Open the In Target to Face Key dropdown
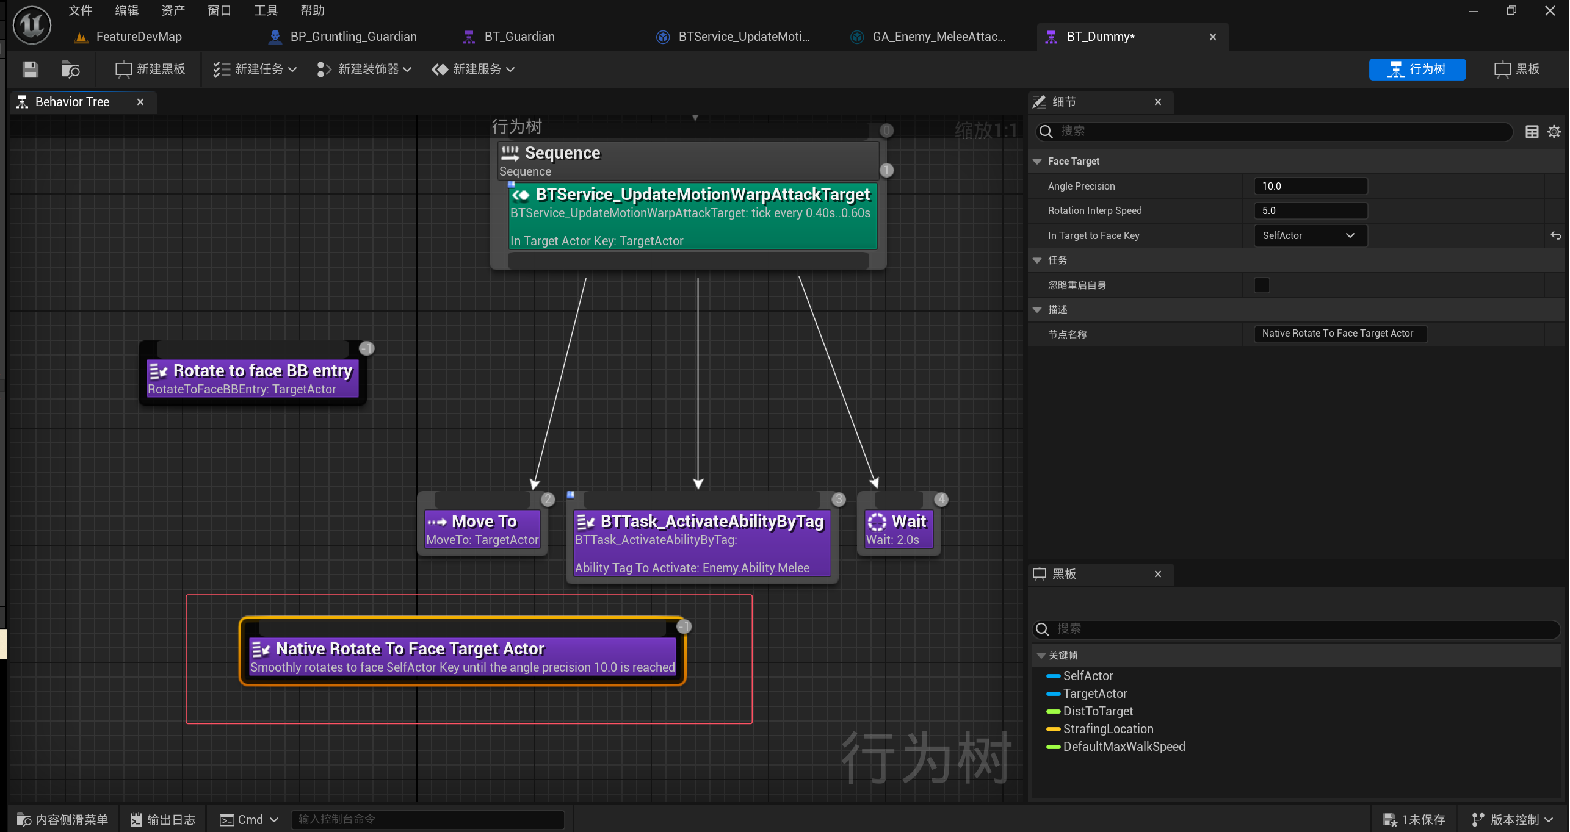The width and height of the screenshot is (1570, 832). pyautogui.click(x=1309, y=235)
